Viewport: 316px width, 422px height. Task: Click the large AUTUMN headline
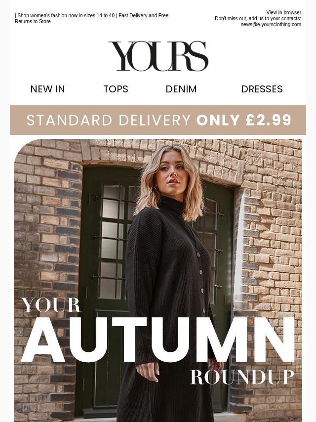point(158,340)
